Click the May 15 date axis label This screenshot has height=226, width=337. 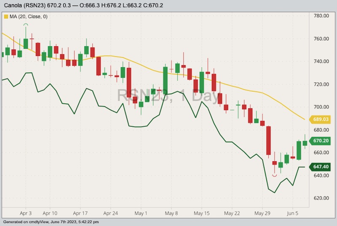pyautogui.click(x=202, y=213)
